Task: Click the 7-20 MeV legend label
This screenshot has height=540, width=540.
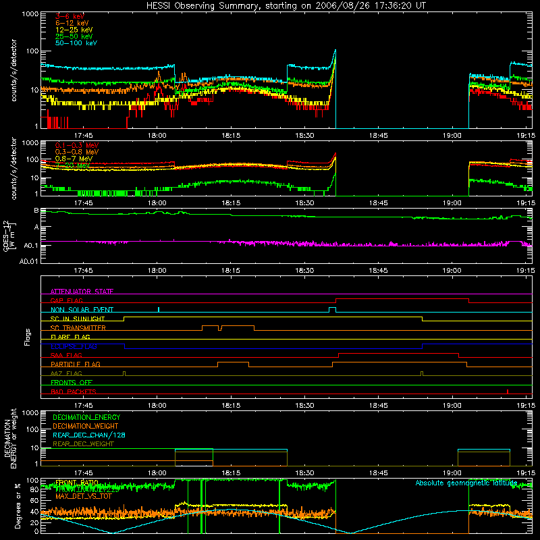Action: [72, 165]
